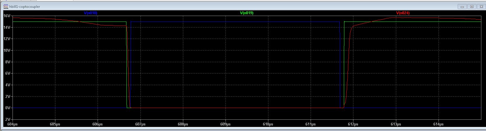Image resolution: width=486 pixels, height=131 pixels.
Task: Click the 612µs time axis label
Action: tap(353, 124)
